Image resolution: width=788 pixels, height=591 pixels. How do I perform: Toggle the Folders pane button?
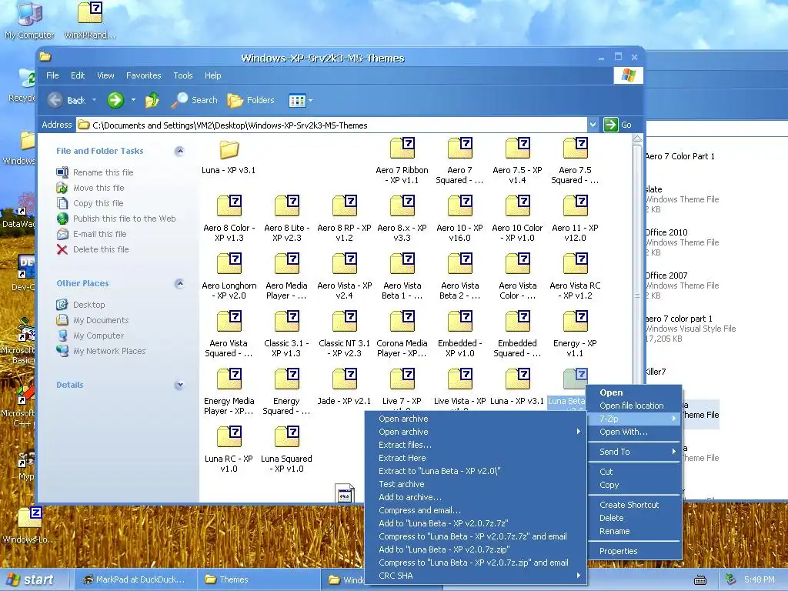251,100
